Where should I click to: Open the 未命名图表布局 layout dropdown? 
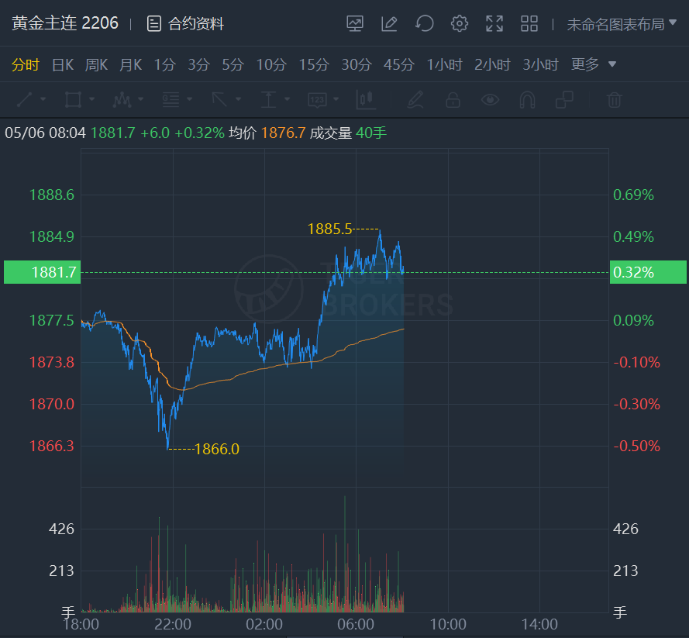pos(622,24)
